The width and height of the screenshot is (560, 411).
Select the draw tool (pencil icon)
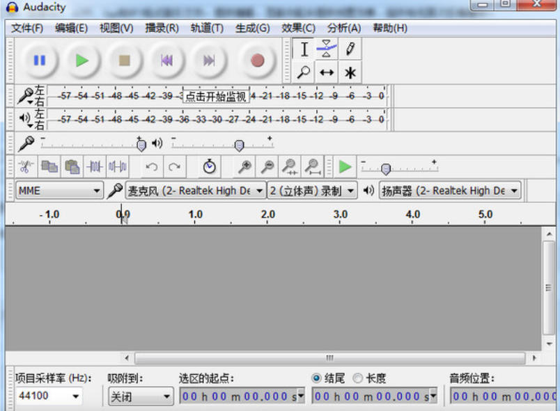click(351, 49)
